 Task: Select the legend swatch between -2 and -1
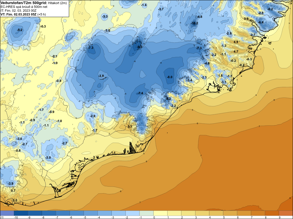coord(132,213)
